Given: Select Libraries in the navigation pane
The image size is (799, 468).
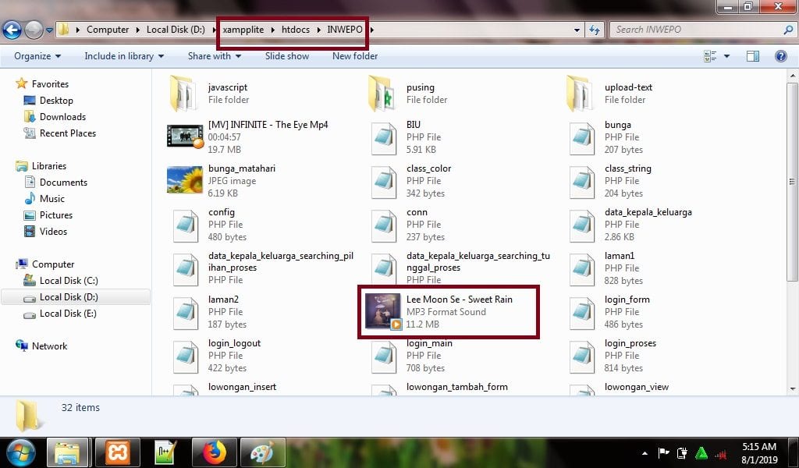Looking at the screenshot, I should pyautogui.click(x=49, y=166).
